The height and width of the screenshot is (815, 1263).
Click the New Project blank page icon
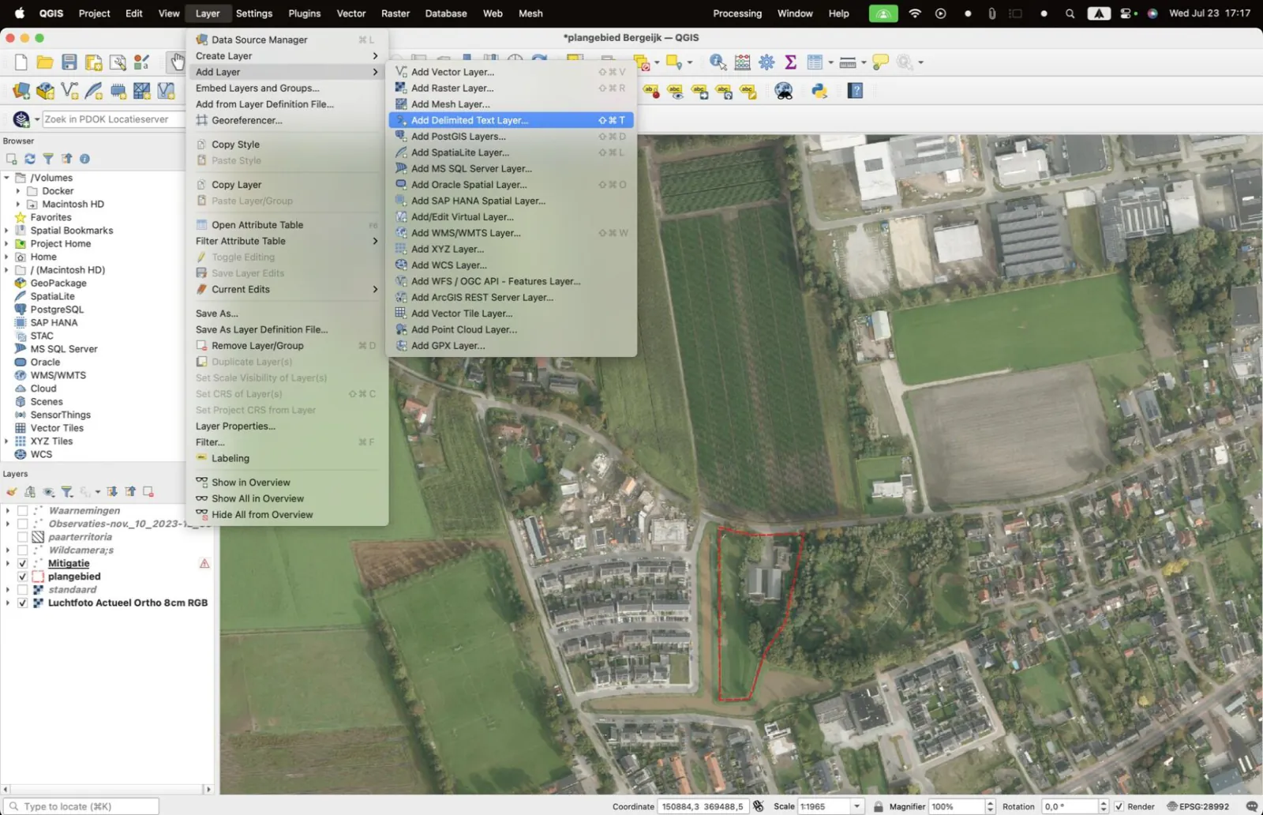pyautogui.click(x=21, y=62)
